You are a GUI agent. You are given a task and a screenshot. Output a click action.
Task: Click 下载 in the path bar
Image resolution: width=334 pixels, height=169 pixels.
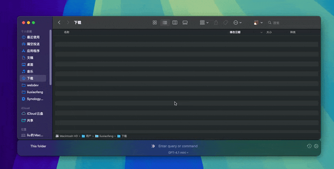pyautogui.click(x=122, y=136)
